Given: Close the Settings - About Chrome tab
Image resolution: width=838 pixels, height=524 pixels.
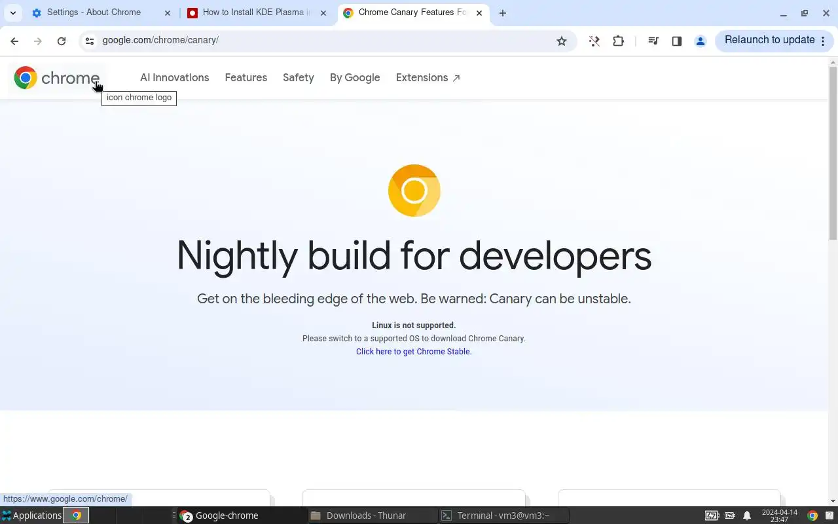Looking at the screenshot, I should click(167, 13).
